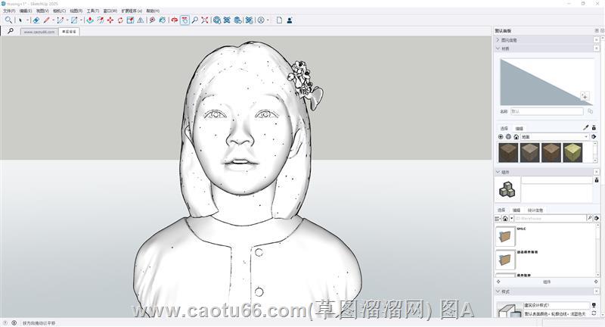Open the SMLC components folder thumbnail

pyautogui.click(x=505, y=236)
